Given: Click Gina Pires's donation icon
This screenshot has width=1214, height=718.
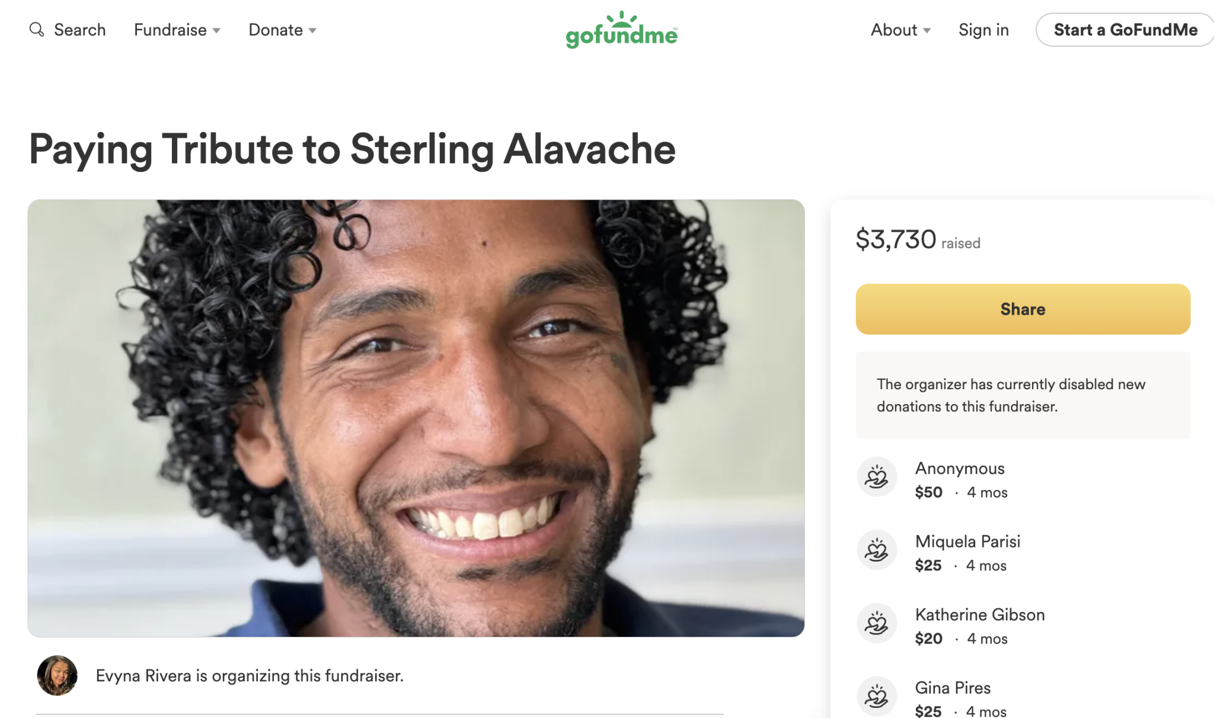Looking at the screenshot, I should click(876, 696).
